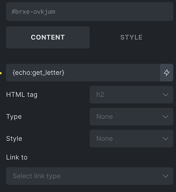This screenshot has width=176, height=192.
Task: Click the chevron arrow in Style dropdown
Action: coord(165,139)
